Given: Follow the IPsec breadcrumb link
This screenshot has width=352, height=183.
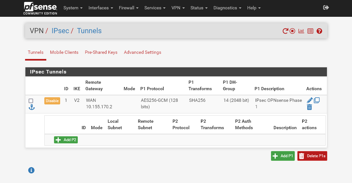Looking at the screenshot, I should pyautogui.click(x=60, y=31).
